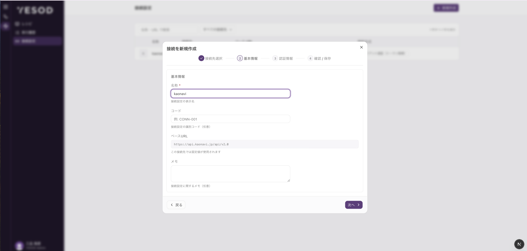527x251 pixels.
Task: Click the hint 接続設定に関するメモ（任意）
Action: click(x=191, y=186)
